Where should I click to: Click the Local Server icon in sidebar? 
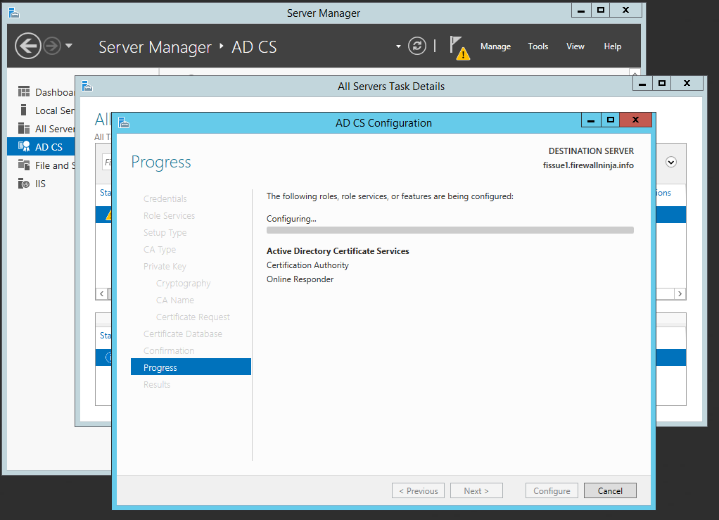(x=24, y=110)
